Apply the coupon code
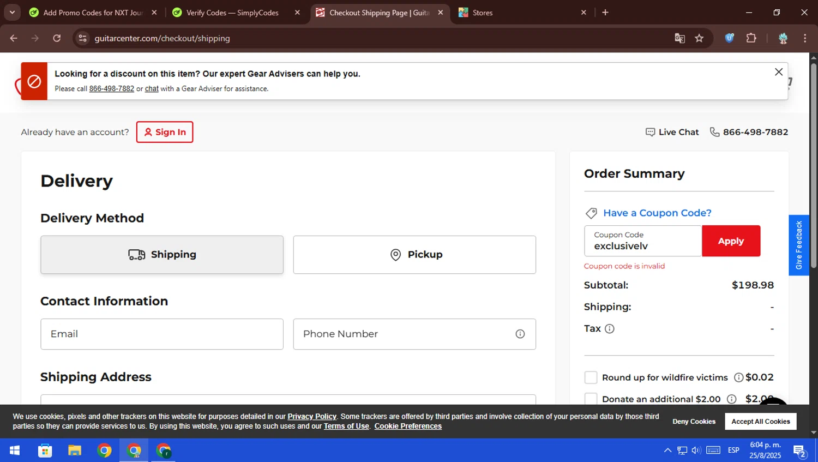818x462 pixels. click(731, 241)
